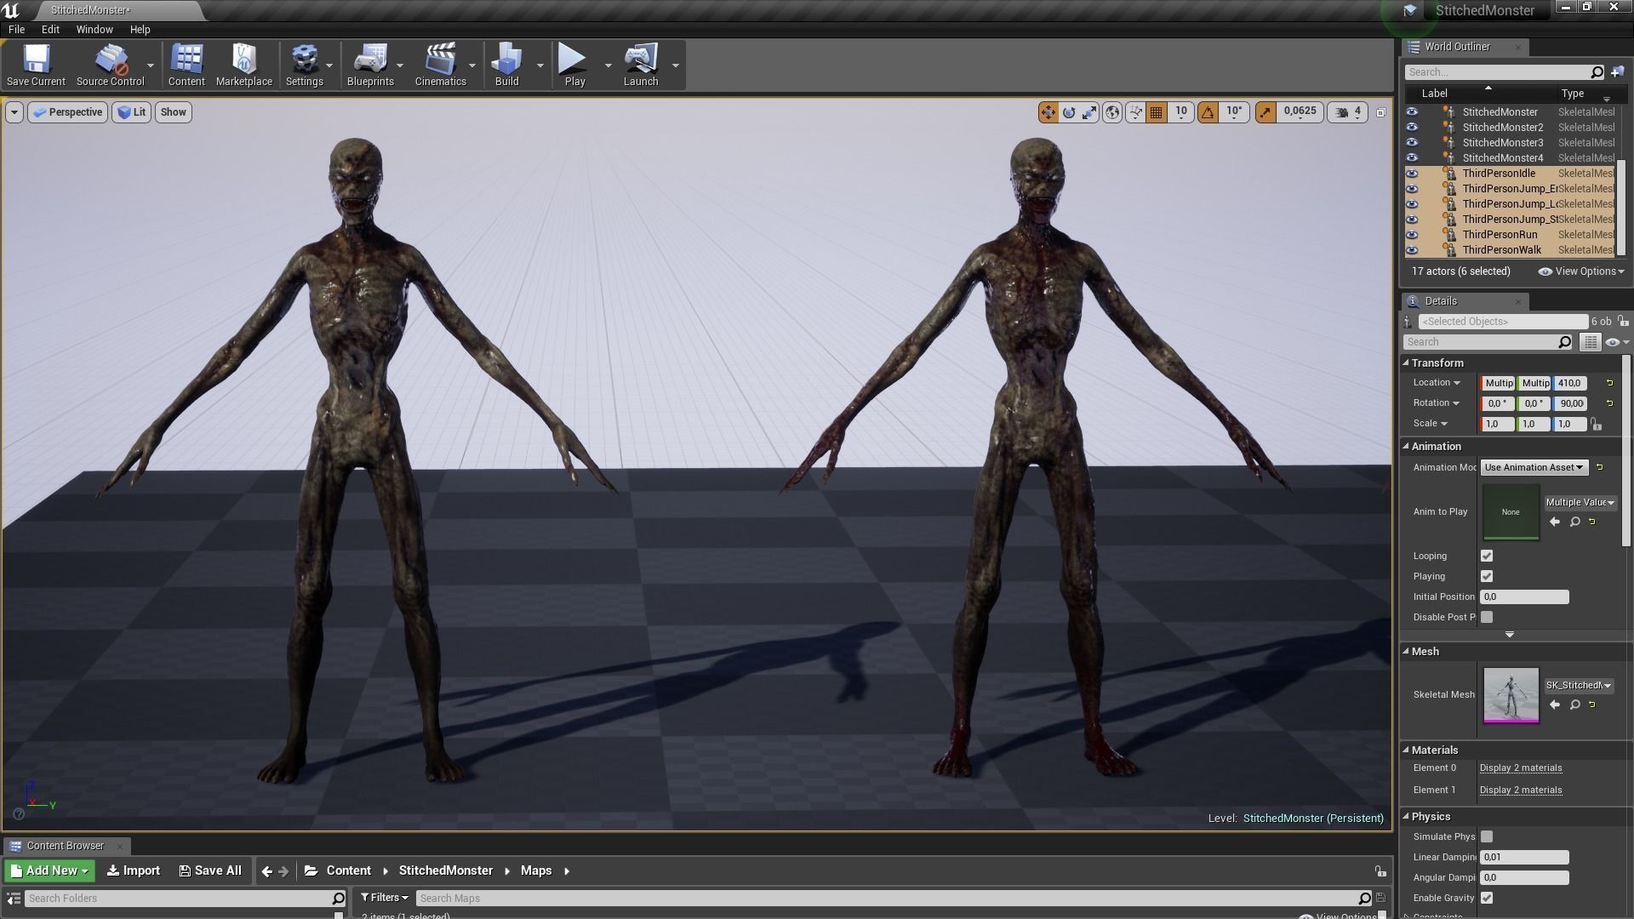Click the Import button in Content Browser

pyautogui.click(x=134, y=870)
